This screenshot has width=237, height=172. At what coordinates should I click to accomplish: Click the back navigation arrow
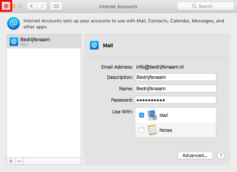tap(32, 6)
